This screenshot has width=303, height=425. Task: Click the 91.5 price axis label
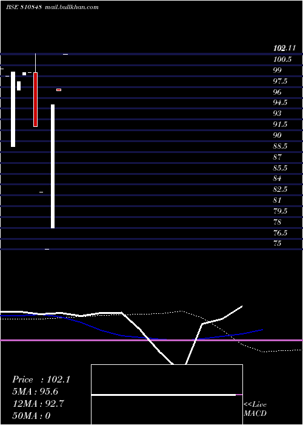pyautogui.click(x=280, y=124)
